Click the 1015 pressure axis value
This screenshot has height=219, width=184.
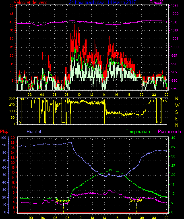(x=175, y=22)
